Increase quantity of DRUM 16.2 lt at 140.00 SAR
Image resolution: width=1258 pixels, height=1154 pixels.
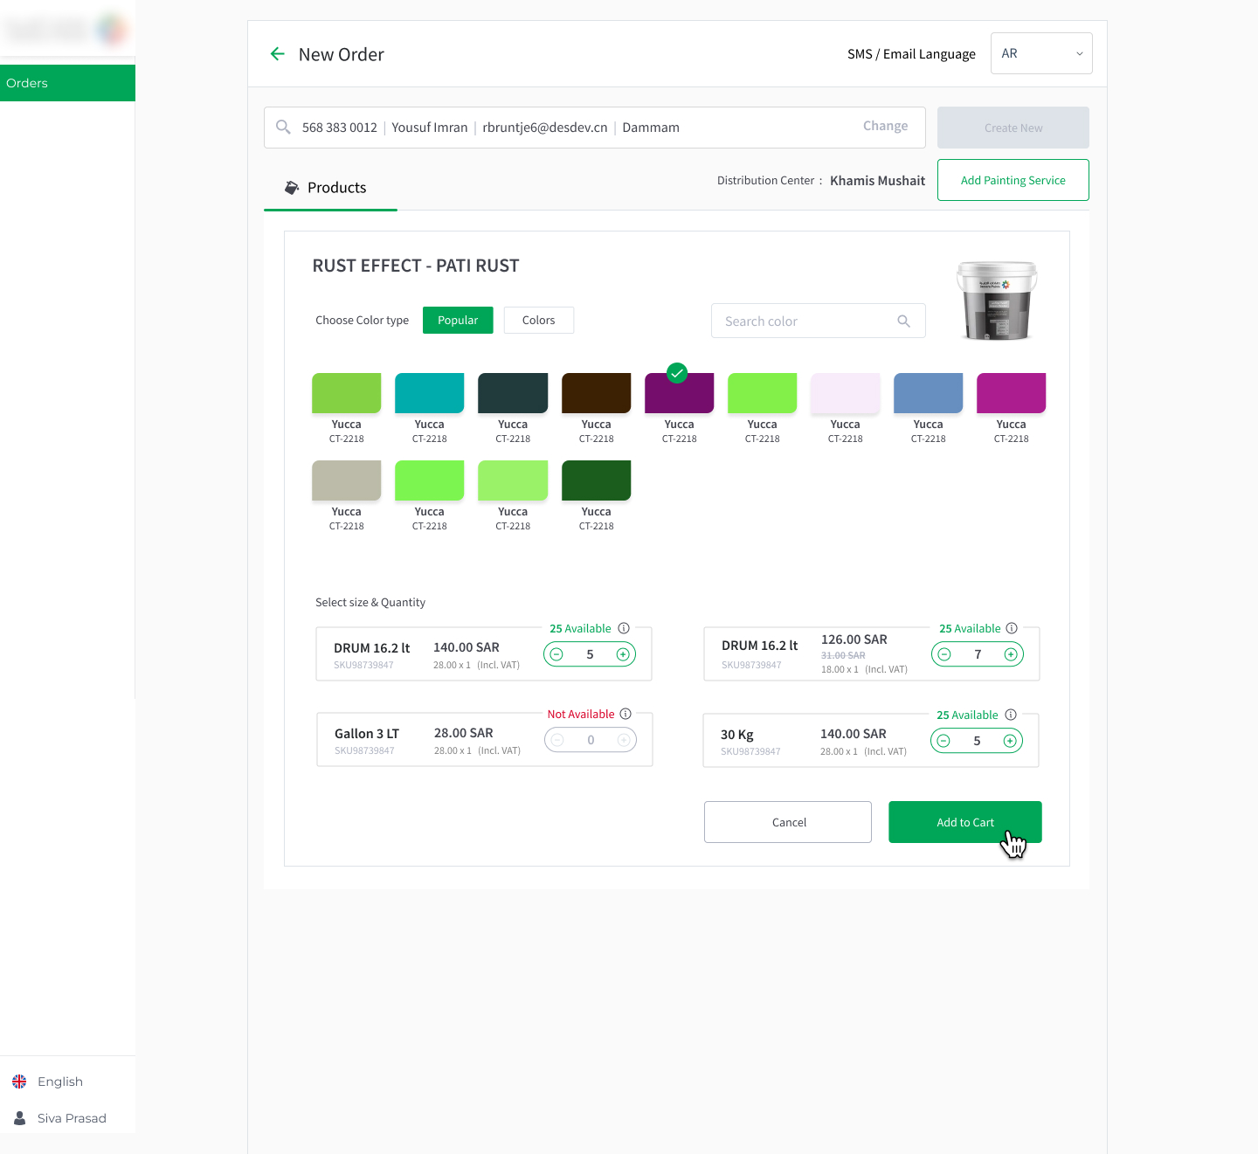pyautogui.click(x=623, y=654)
